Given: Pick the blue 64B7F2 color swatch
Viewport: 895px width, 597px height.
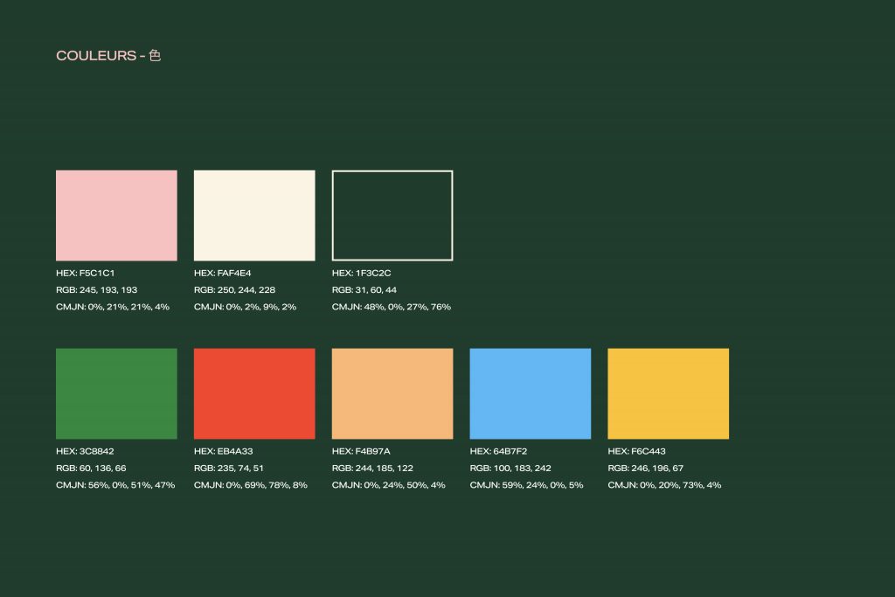Looking at the screenshot, I should (x=531, y=393).
